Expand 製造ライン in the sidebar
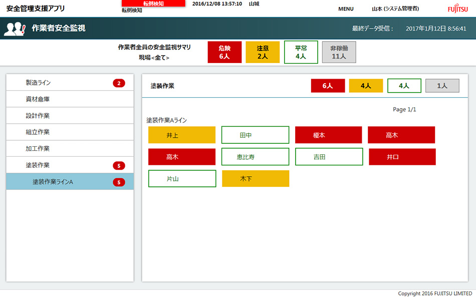Screen dimensions: 476x300 (x=38, y=83)
